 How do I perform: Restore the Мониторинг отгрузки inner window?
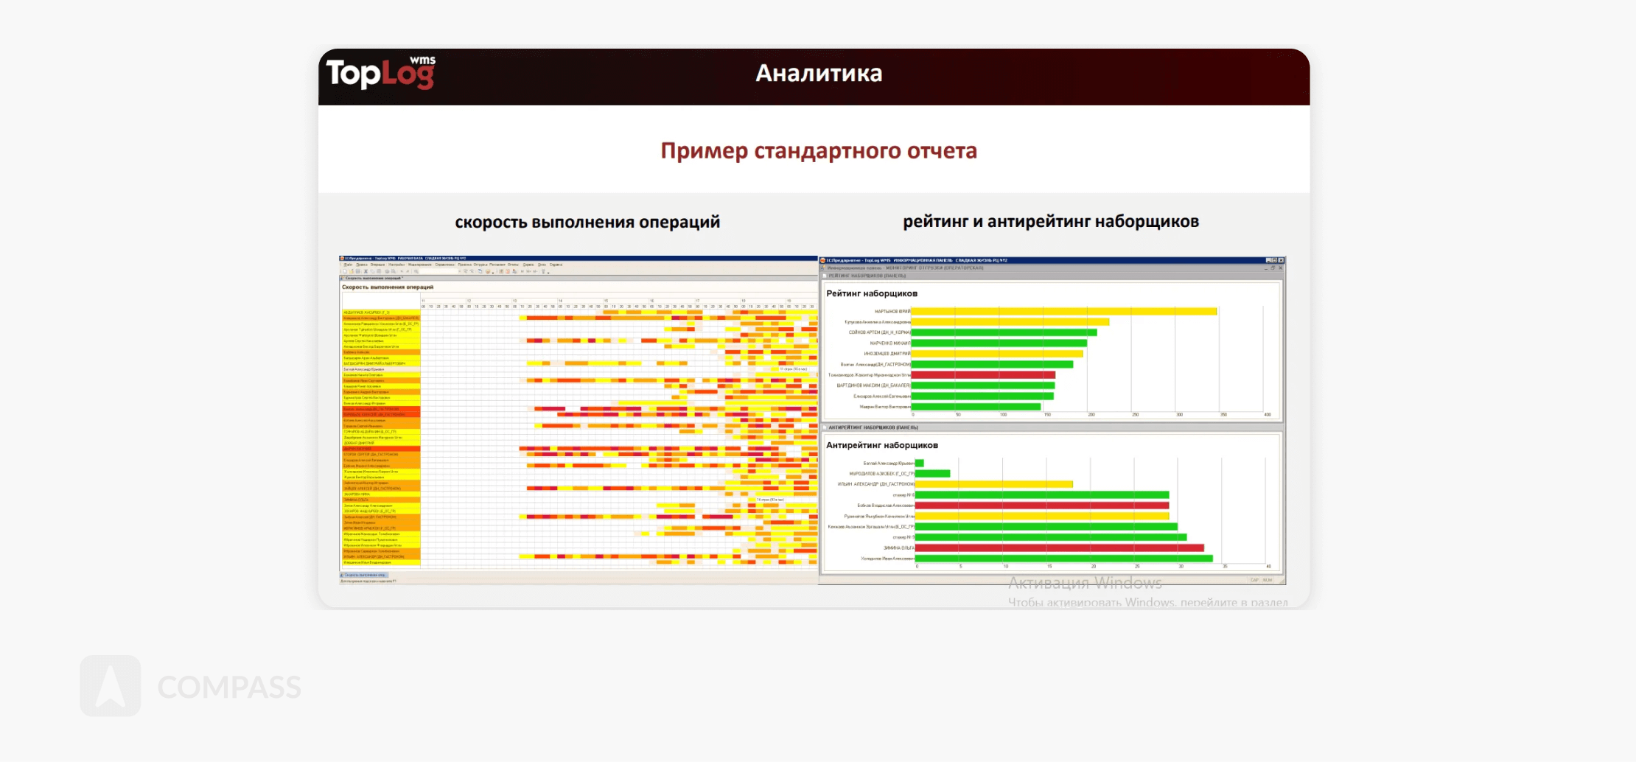click(x=1274, y=268)
